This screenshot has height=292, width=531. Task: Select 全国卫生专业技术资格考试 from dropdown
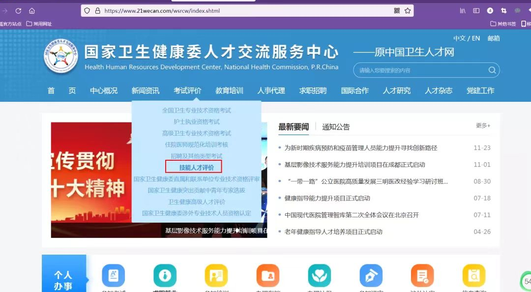click(x=196, y=111)
